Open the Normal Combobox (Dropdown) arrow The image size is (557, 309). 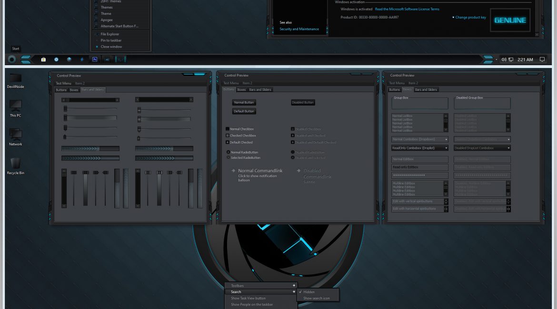click(446, 139)
